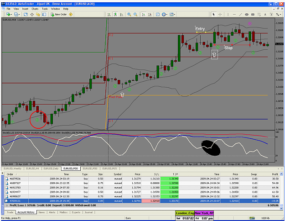Select the Vertical Line drawing tool

[228, 14]
